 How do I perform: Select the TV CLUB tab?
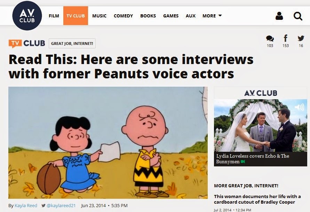point(75,16)
